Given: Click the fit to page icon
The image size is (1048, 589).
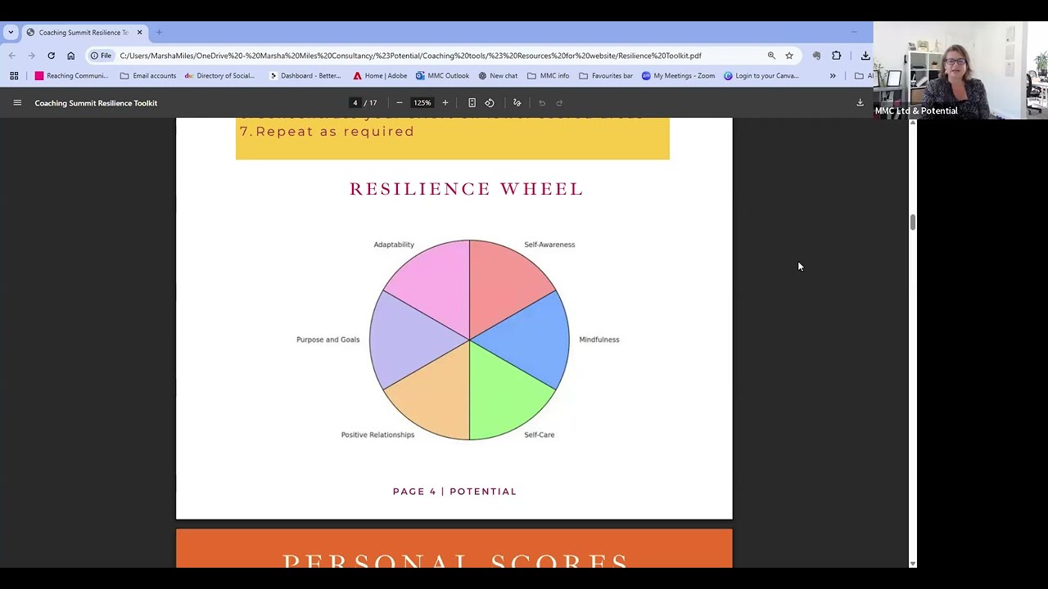Looking at the screenshot, I should click(472, 103).
